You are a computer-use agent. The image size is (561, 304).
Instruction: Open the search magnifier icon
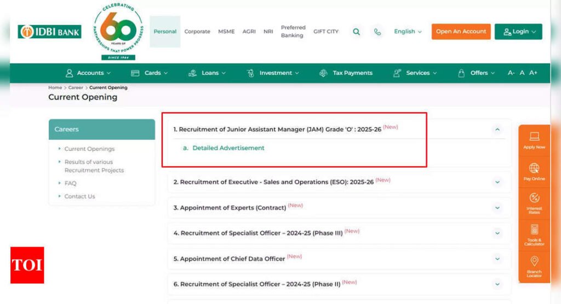(x=356, y=32)
